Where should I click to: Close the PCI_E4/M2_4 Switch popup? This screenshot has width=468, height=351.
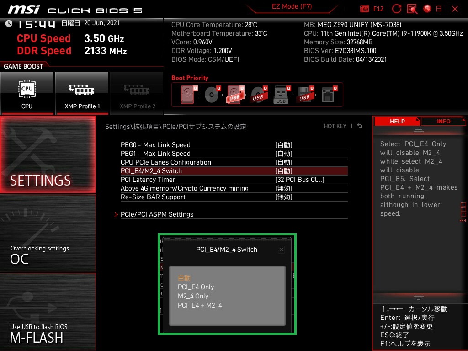(281, 250)
